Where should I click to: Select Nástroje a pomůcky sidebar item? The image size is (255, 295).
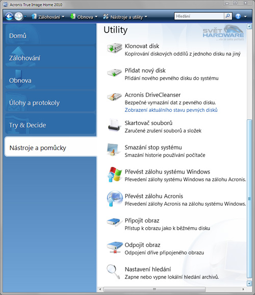tap(50, 146)
